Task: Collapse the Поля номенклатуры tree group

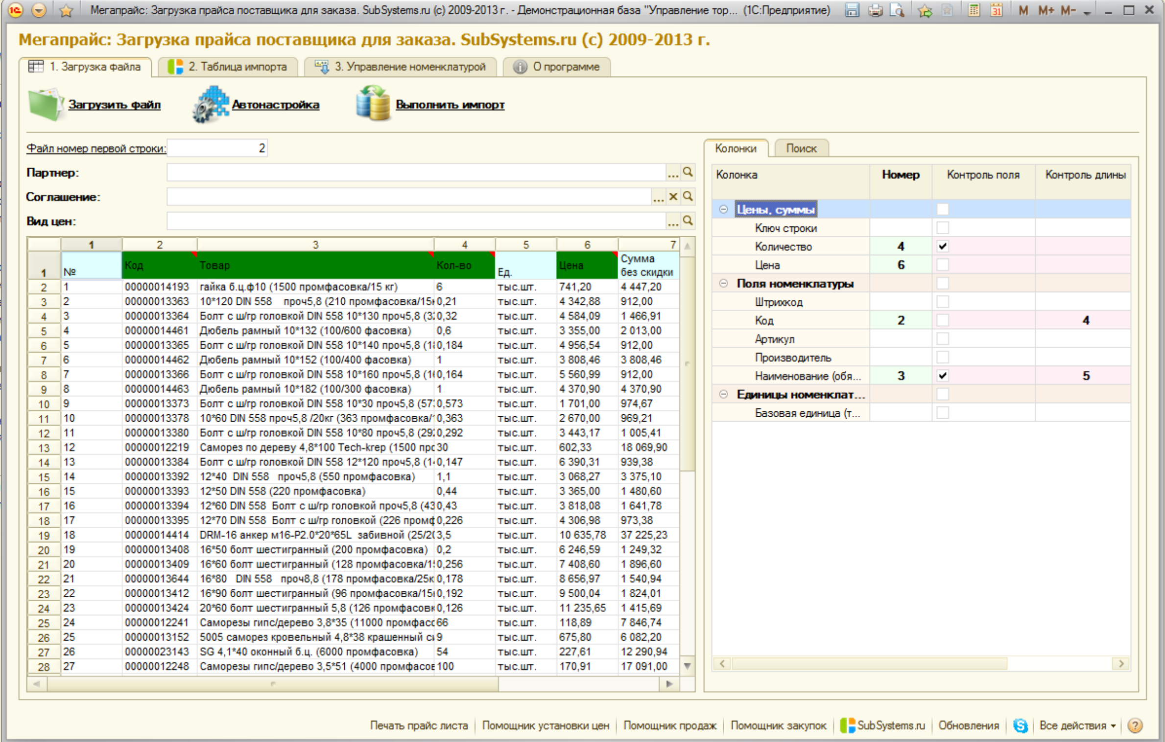Action: tap(723, 283)
